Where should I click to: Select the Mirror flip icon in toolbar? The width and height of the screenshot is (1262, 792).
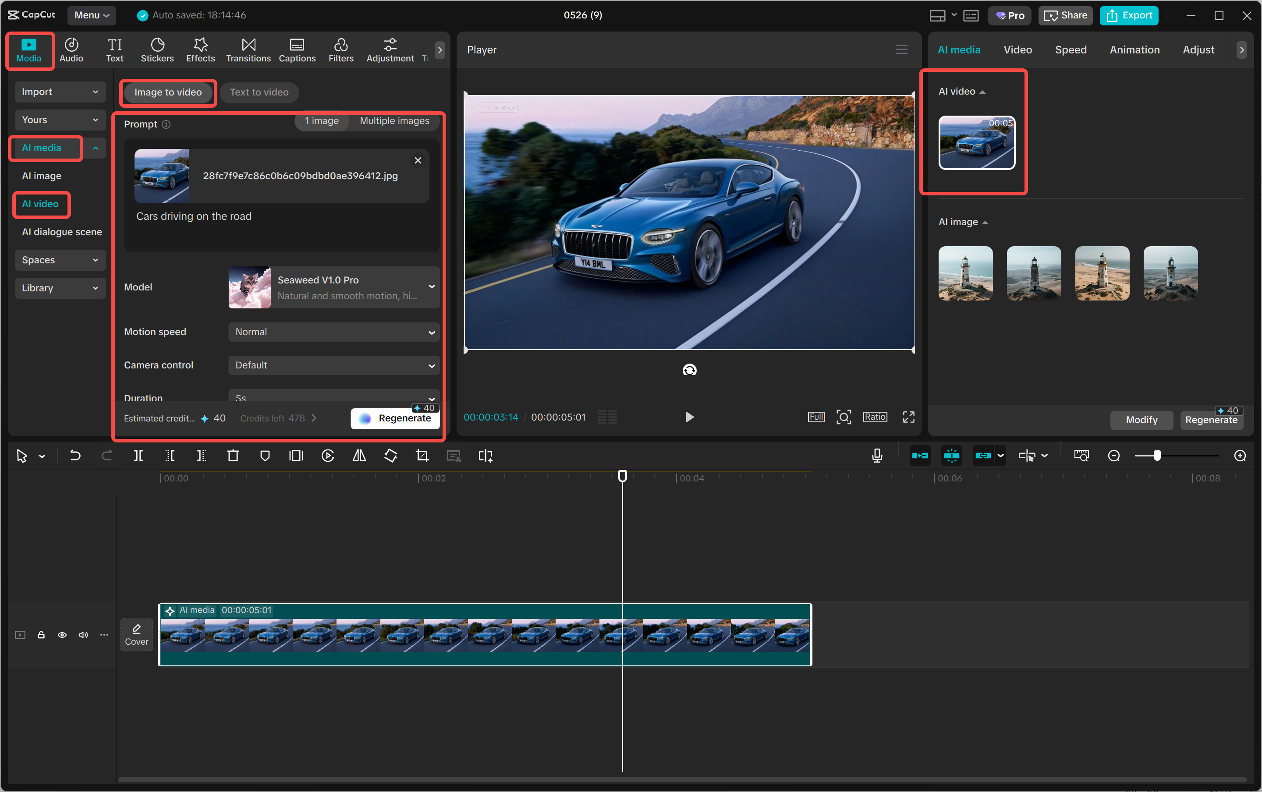coord(359,456)
